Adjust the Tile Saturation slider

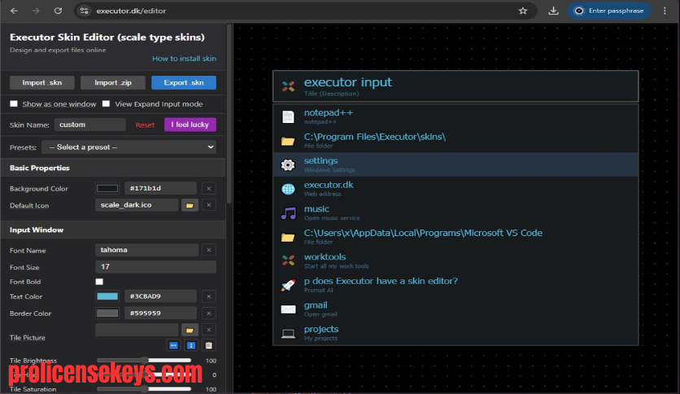pyautogui.click(x=143, y=389)
